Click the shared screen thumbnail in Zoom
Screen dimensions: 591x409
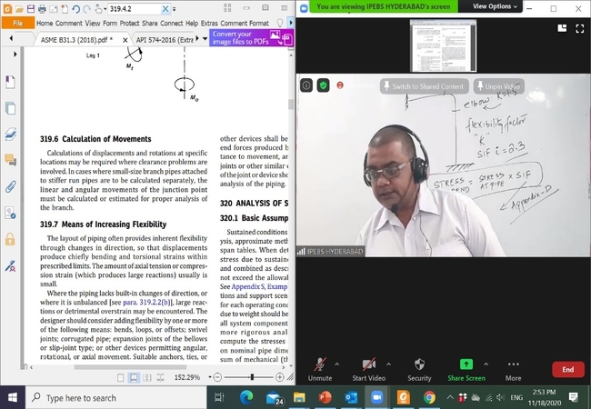444,45
